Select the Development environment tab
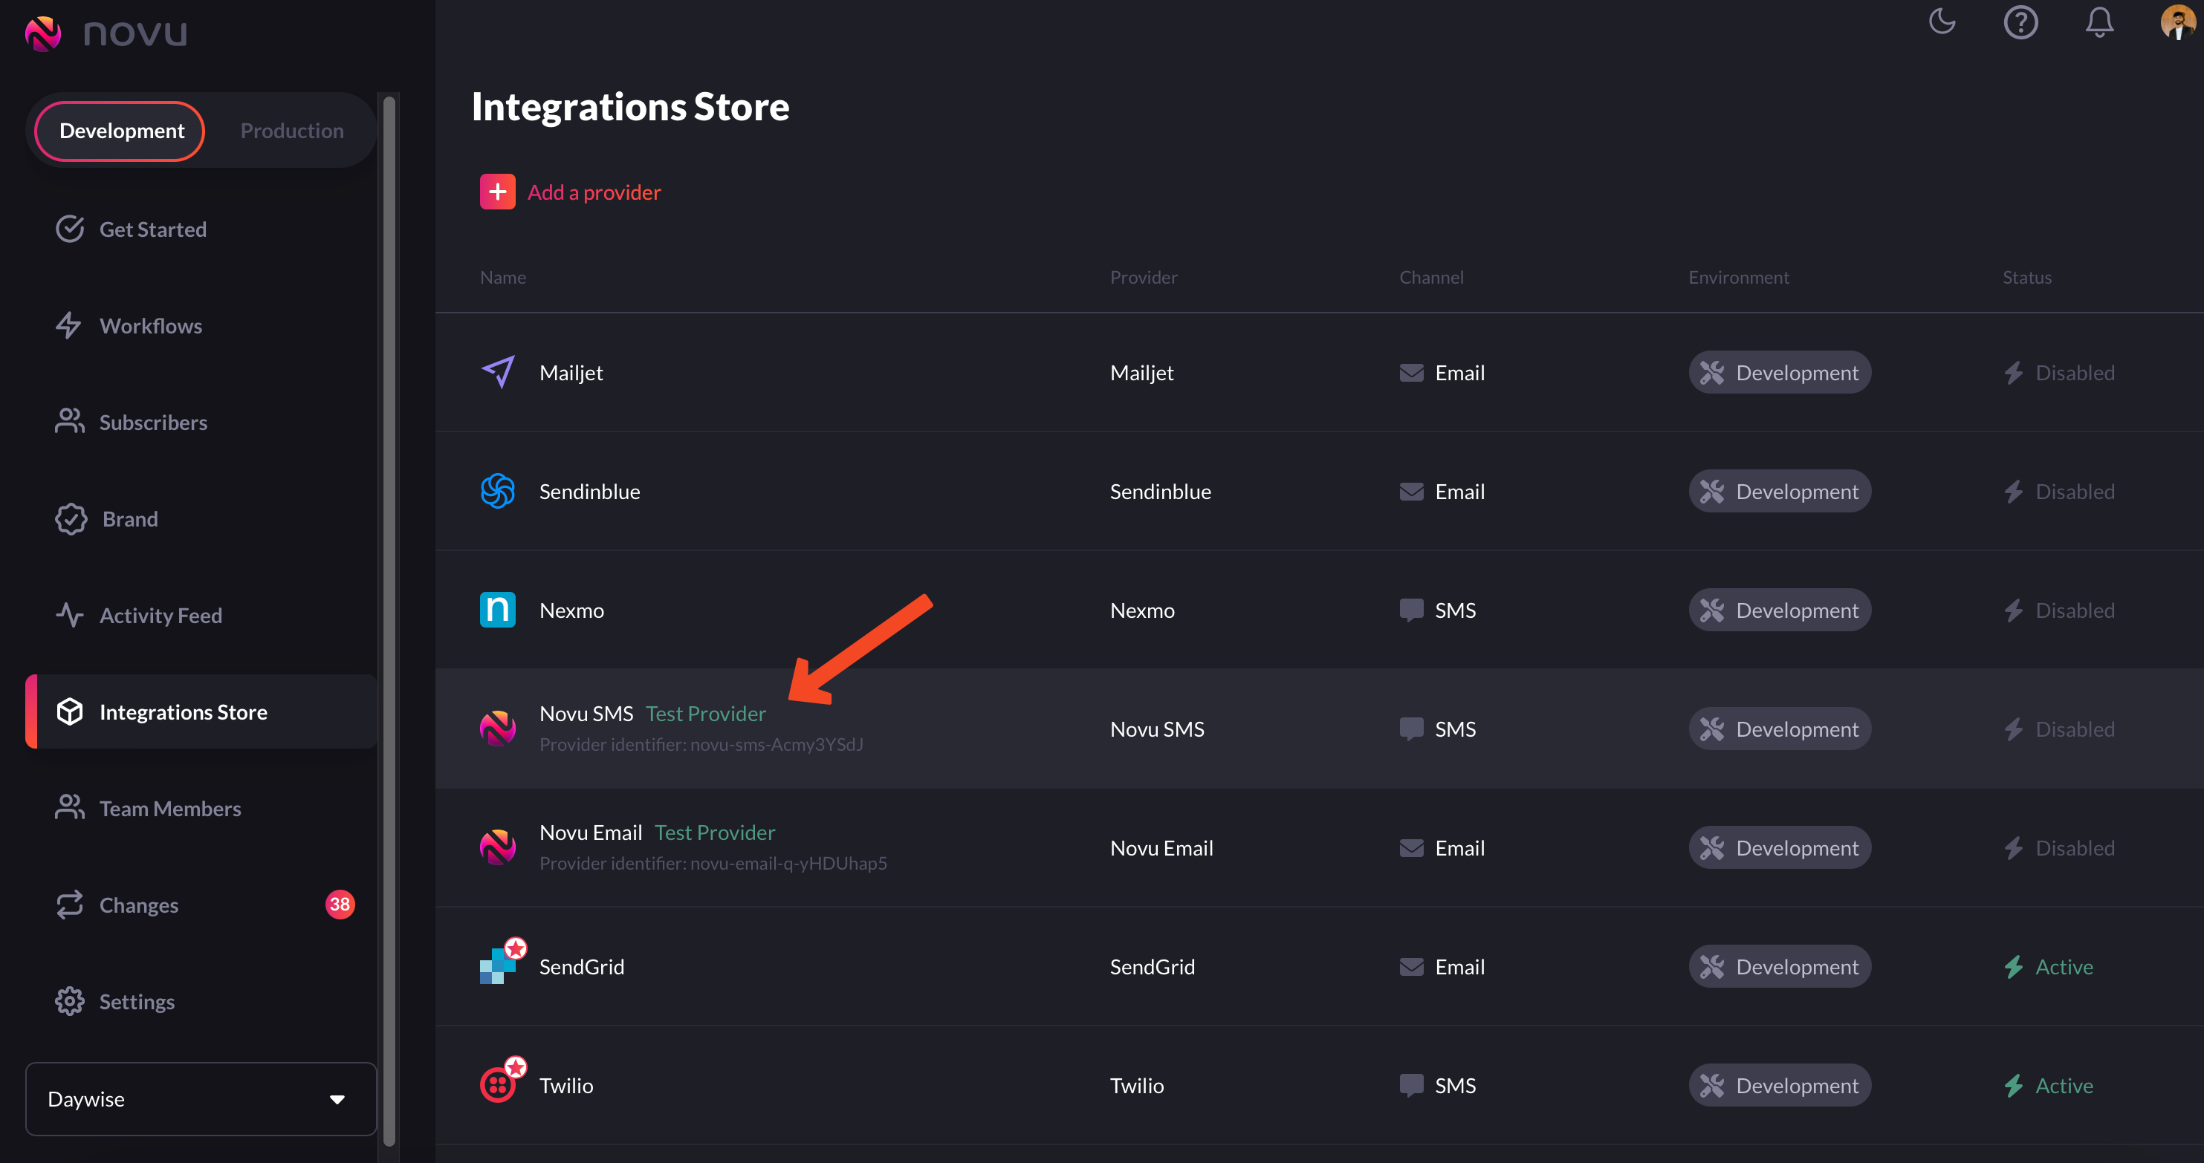Viewport: 2204px width, 1163px height. coord(121,130)
